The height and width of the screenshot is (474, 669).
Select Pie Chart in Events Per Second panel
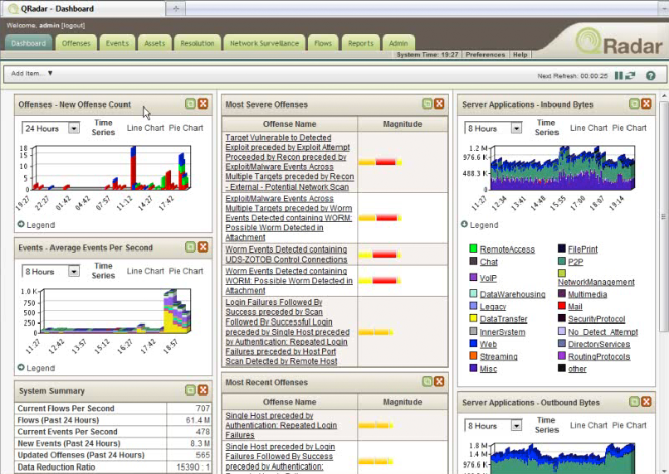click(x=186, y=271)
